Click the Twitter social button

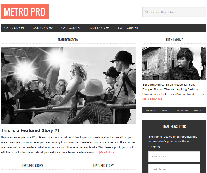click(198, 110)
